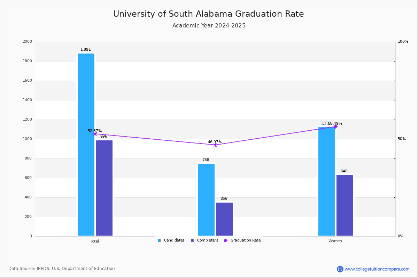Click the CollegeTuitionCompare logo icon

click(x=340, y=269)
